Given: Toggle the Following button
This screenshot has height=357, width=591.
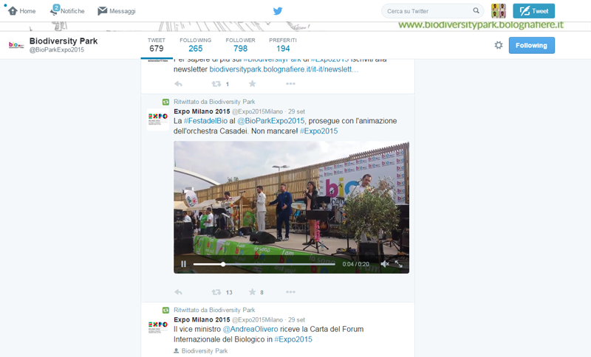Looking at the screenshot, I should 531,45.
